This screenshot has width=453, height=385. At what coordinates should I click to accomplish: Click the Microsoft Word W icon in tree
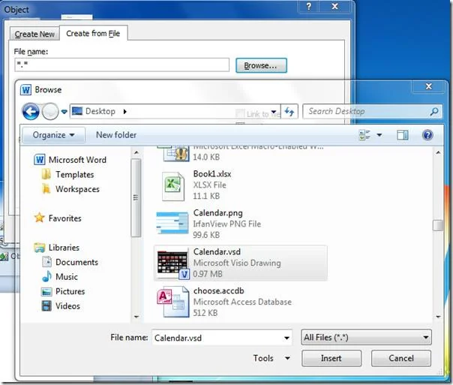[x=40, y=160]
